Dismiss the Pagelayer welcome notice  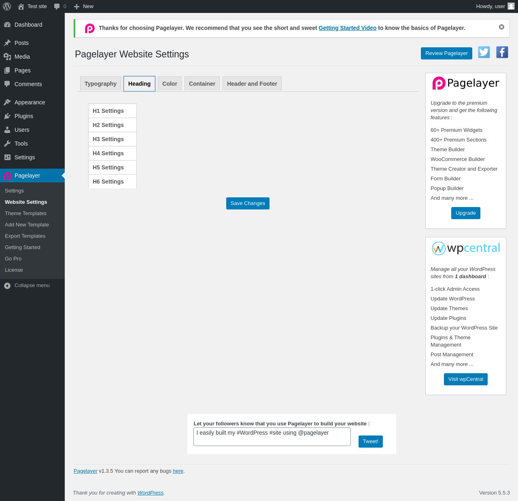pyautogui.click(x=501, y=27)
